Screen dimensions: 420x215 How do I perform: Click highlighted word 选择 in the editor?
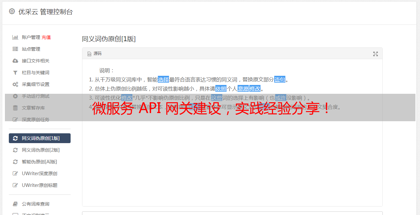(x=163, y=79)
